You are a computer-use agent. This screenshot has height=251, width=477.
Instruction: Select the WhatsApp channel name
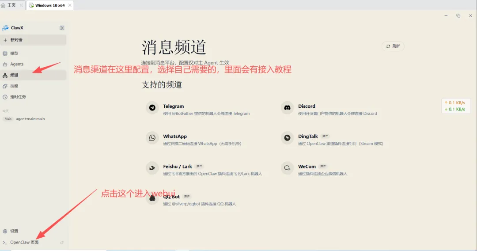click(175, 136)
